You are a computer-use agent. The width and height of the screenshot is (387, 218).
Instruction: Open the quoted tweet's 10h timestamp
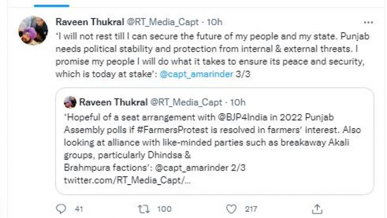(x=238, y=102)
